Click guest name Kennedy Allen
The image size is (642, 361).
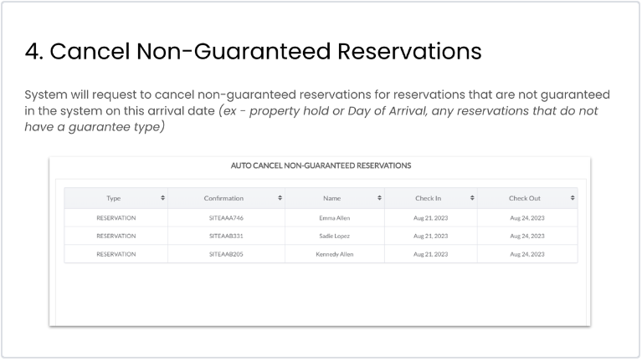coord(334,254)
